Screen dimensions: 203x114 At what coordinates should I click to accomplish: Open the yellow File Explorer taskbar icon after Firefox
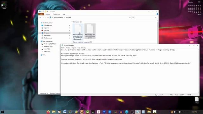point(54,112)
